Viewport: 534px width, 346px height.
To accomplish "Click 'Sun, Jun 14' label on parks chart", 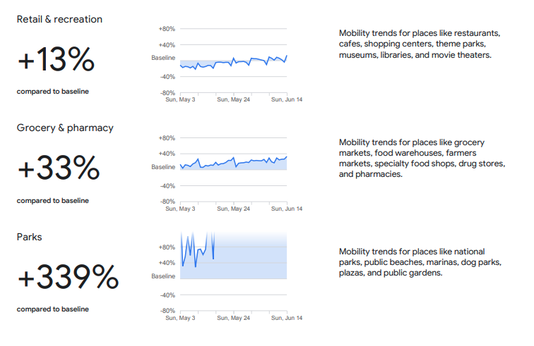I will (x=287, y=318).
